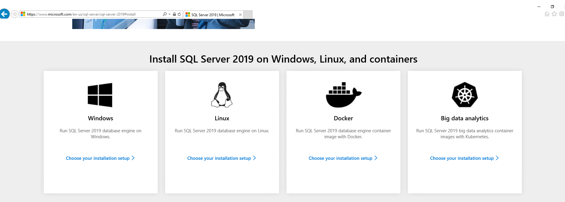
Task: Click the Home icon in browser toolbar
Action: [547, 14]
